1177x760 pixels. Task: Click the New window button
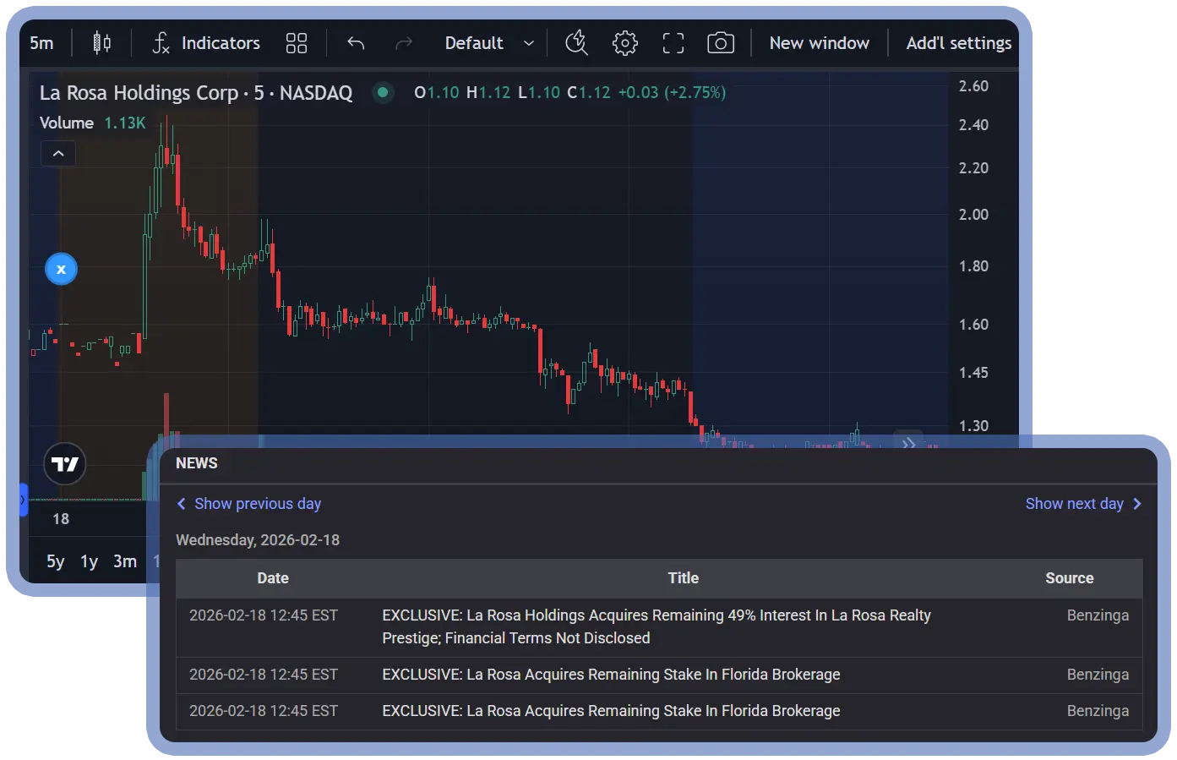pos(819,43)
